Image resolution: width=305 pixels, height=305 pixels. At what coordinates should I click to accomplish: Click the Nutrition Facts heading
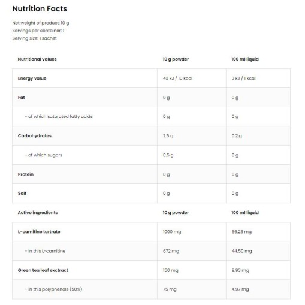click(x=40, y=9)
